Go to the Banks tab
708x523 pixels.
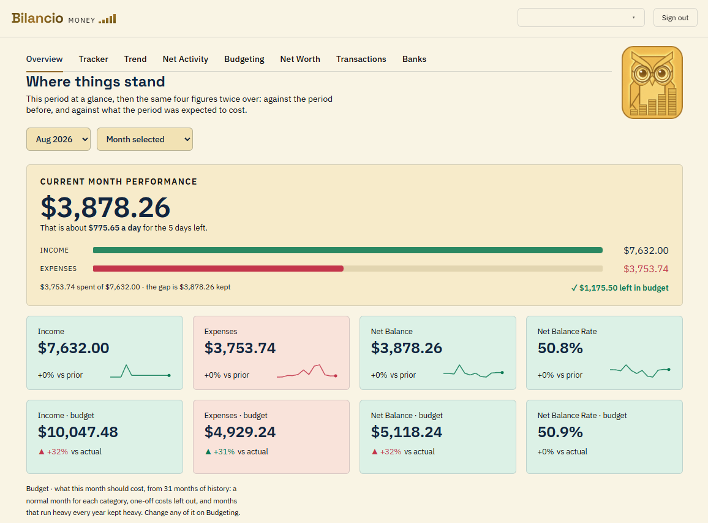[414, 59]
